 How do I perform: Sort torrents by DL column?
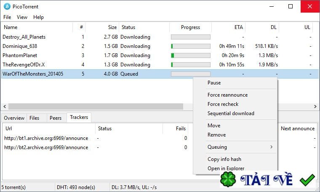tap(262, 27)
